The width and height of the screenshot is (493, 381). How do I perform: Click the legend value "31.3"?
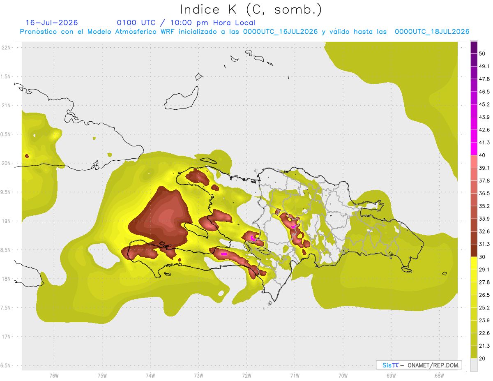click(484, 244)
